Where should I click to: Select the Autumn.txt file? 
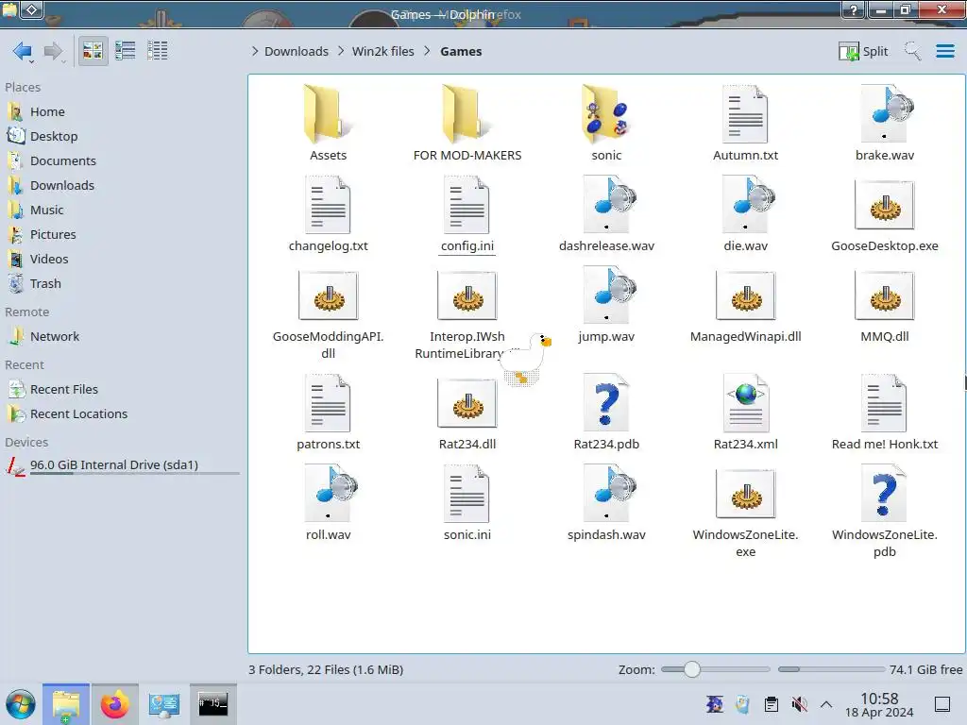click(x=746, y=124)
